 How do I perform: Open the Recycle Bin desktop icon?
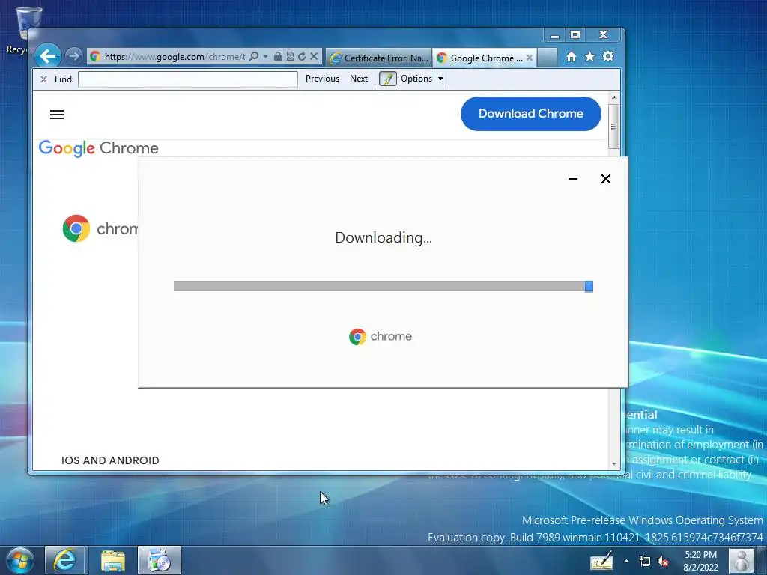pos(22,29)
